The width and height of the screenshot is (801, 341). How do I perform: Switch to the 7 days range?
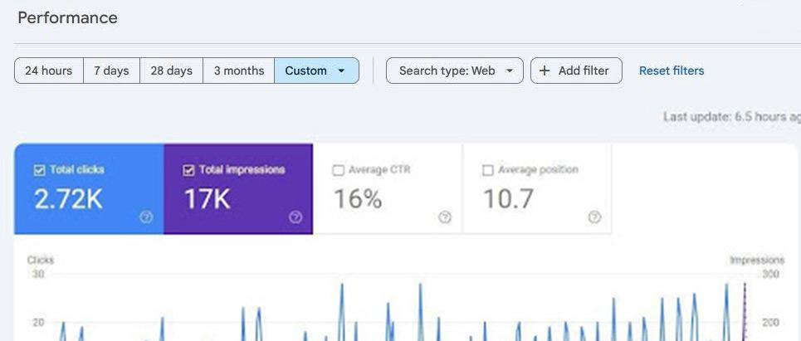(x=111, y=71)
